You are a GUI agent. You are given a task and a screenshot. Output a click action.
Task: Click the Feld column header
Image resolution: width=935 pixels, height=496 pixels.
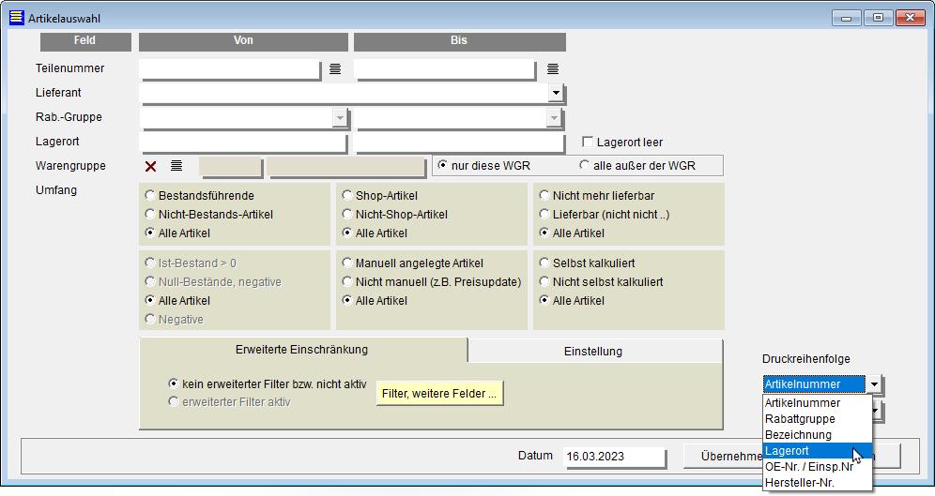pos(85,41)
